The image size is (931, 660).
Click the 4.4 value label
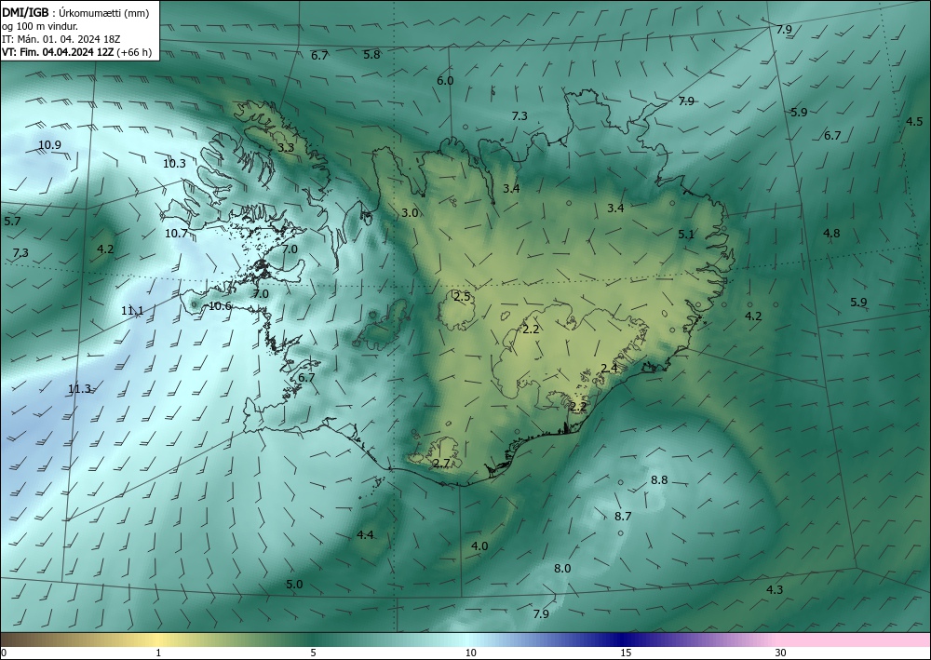[365, 535]
